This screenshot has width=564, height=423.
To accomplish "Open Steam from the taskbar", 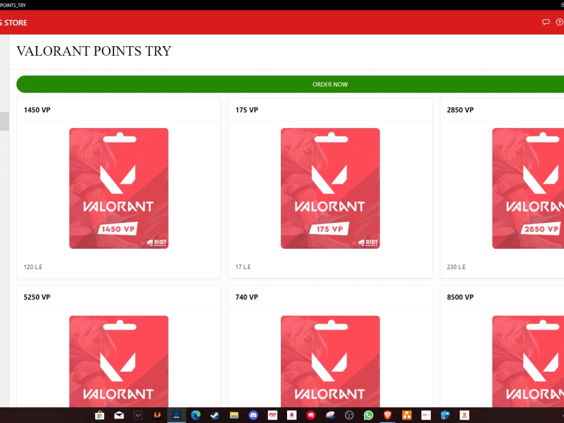I will 215,416.
